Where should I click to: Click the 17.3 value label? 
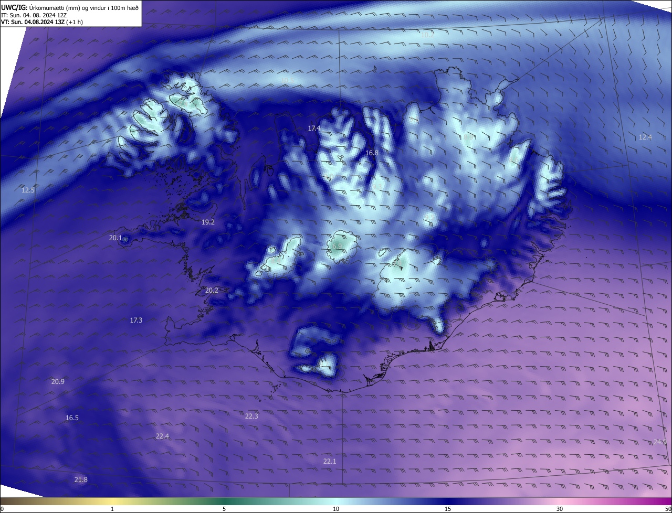point(136,320)
